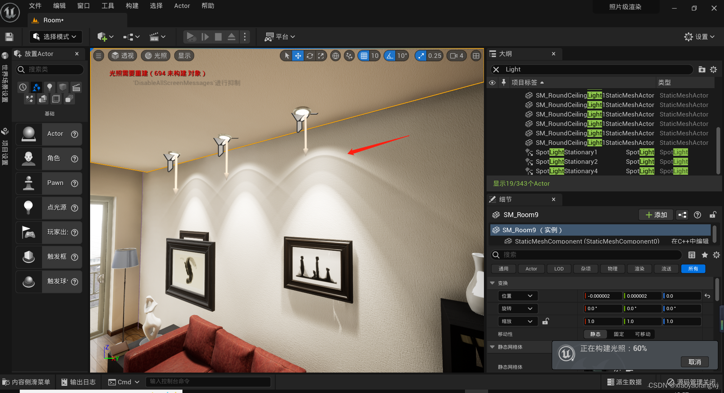Open the 输出日志 output log

[x=78, y=382]
